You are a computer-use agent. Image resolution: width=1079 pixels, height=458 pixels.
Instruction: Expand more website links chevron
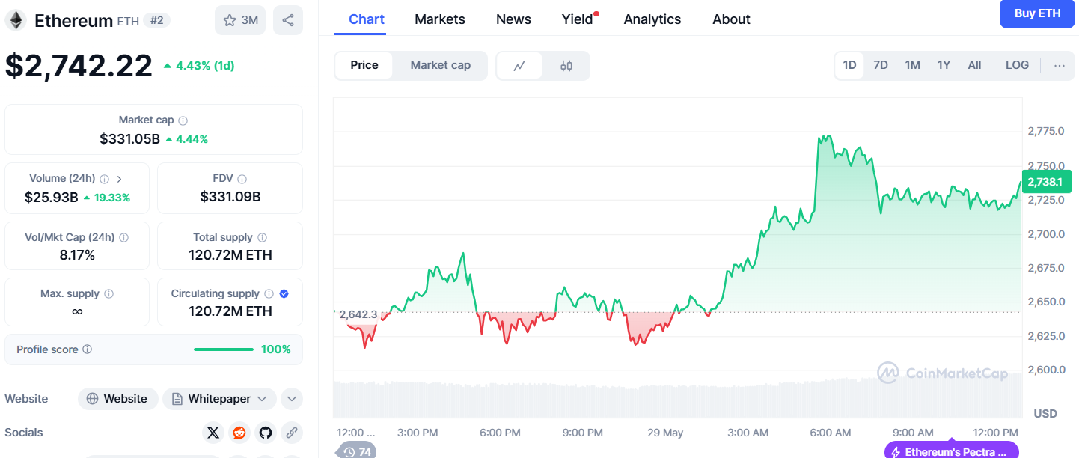pyautogui.click(x=292, y=399)
